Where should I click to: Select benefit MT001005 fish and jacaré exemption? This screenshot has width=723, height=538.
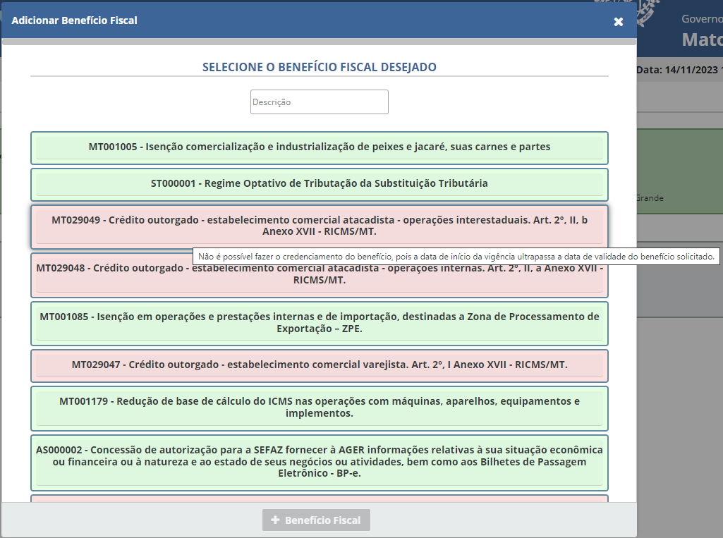coord(319,147)
